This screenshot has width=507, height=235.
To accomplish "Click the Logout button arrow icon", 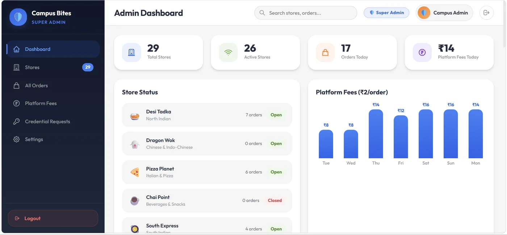I will coord(17,218).
